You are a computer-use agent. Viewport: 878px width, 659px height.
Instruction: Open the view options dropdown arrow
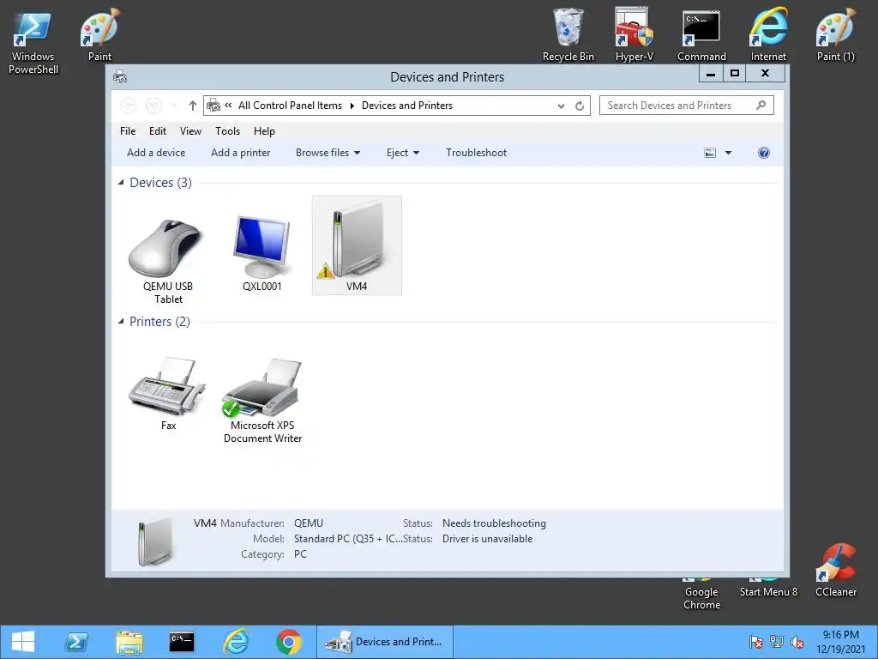tap(729, 153)
